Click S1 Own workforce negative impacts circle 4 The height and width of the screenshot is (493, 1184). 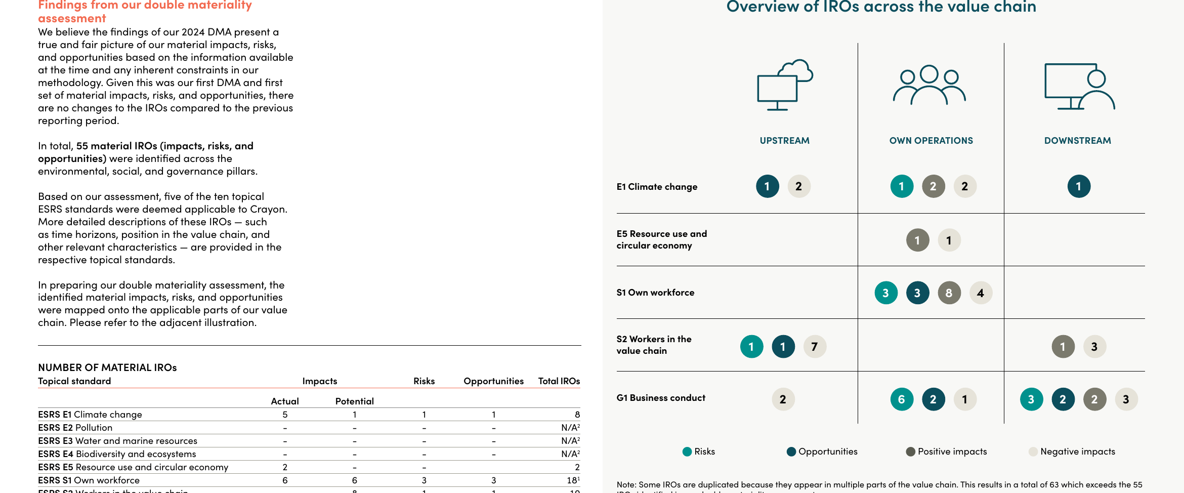(x=981, y=293)
